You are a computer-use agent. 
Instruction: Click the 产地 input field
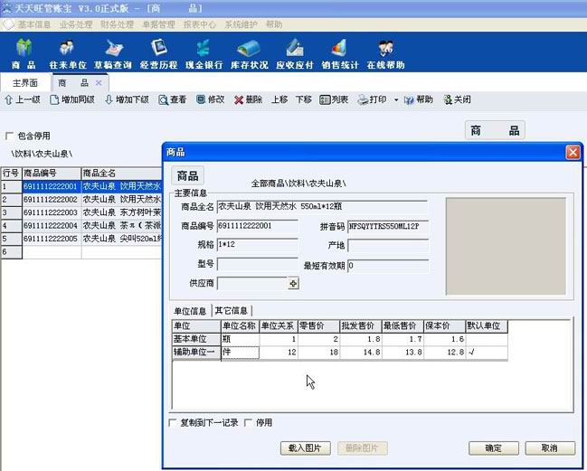388,245
